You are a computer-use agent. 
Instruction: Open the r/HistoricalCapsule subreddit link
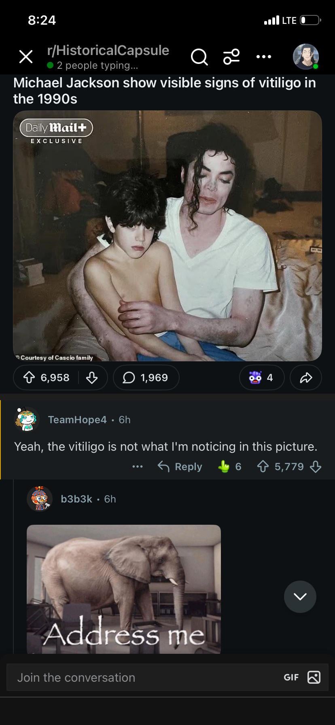tap(108, 51)
